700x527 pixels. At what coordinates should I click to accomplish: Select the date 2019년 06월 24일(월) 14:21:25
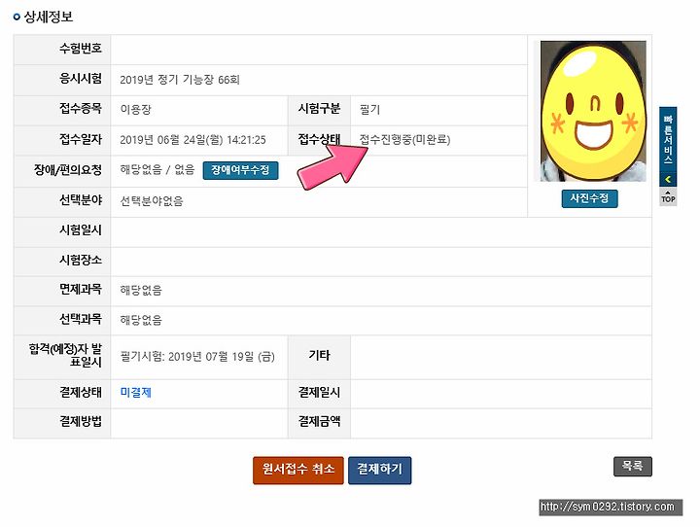[x=192, y=140]
